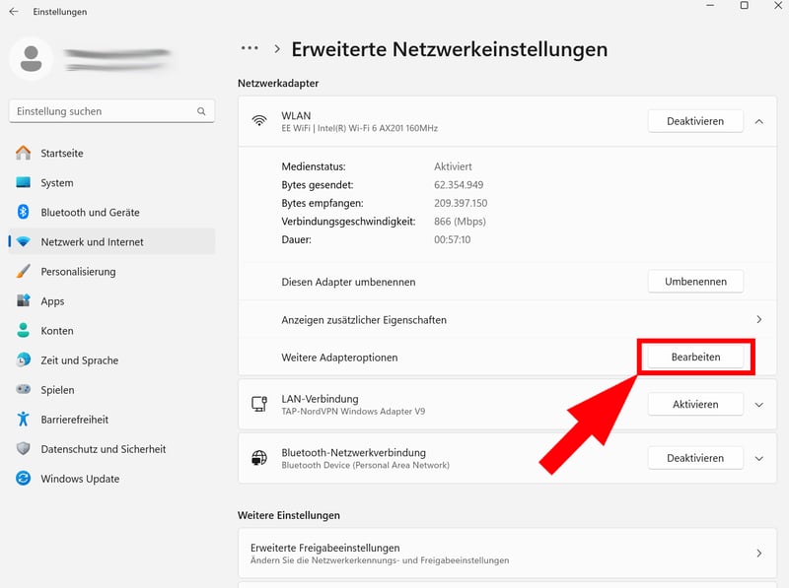Click the Barrierefreiheit accessibility icon

(23, 419)
